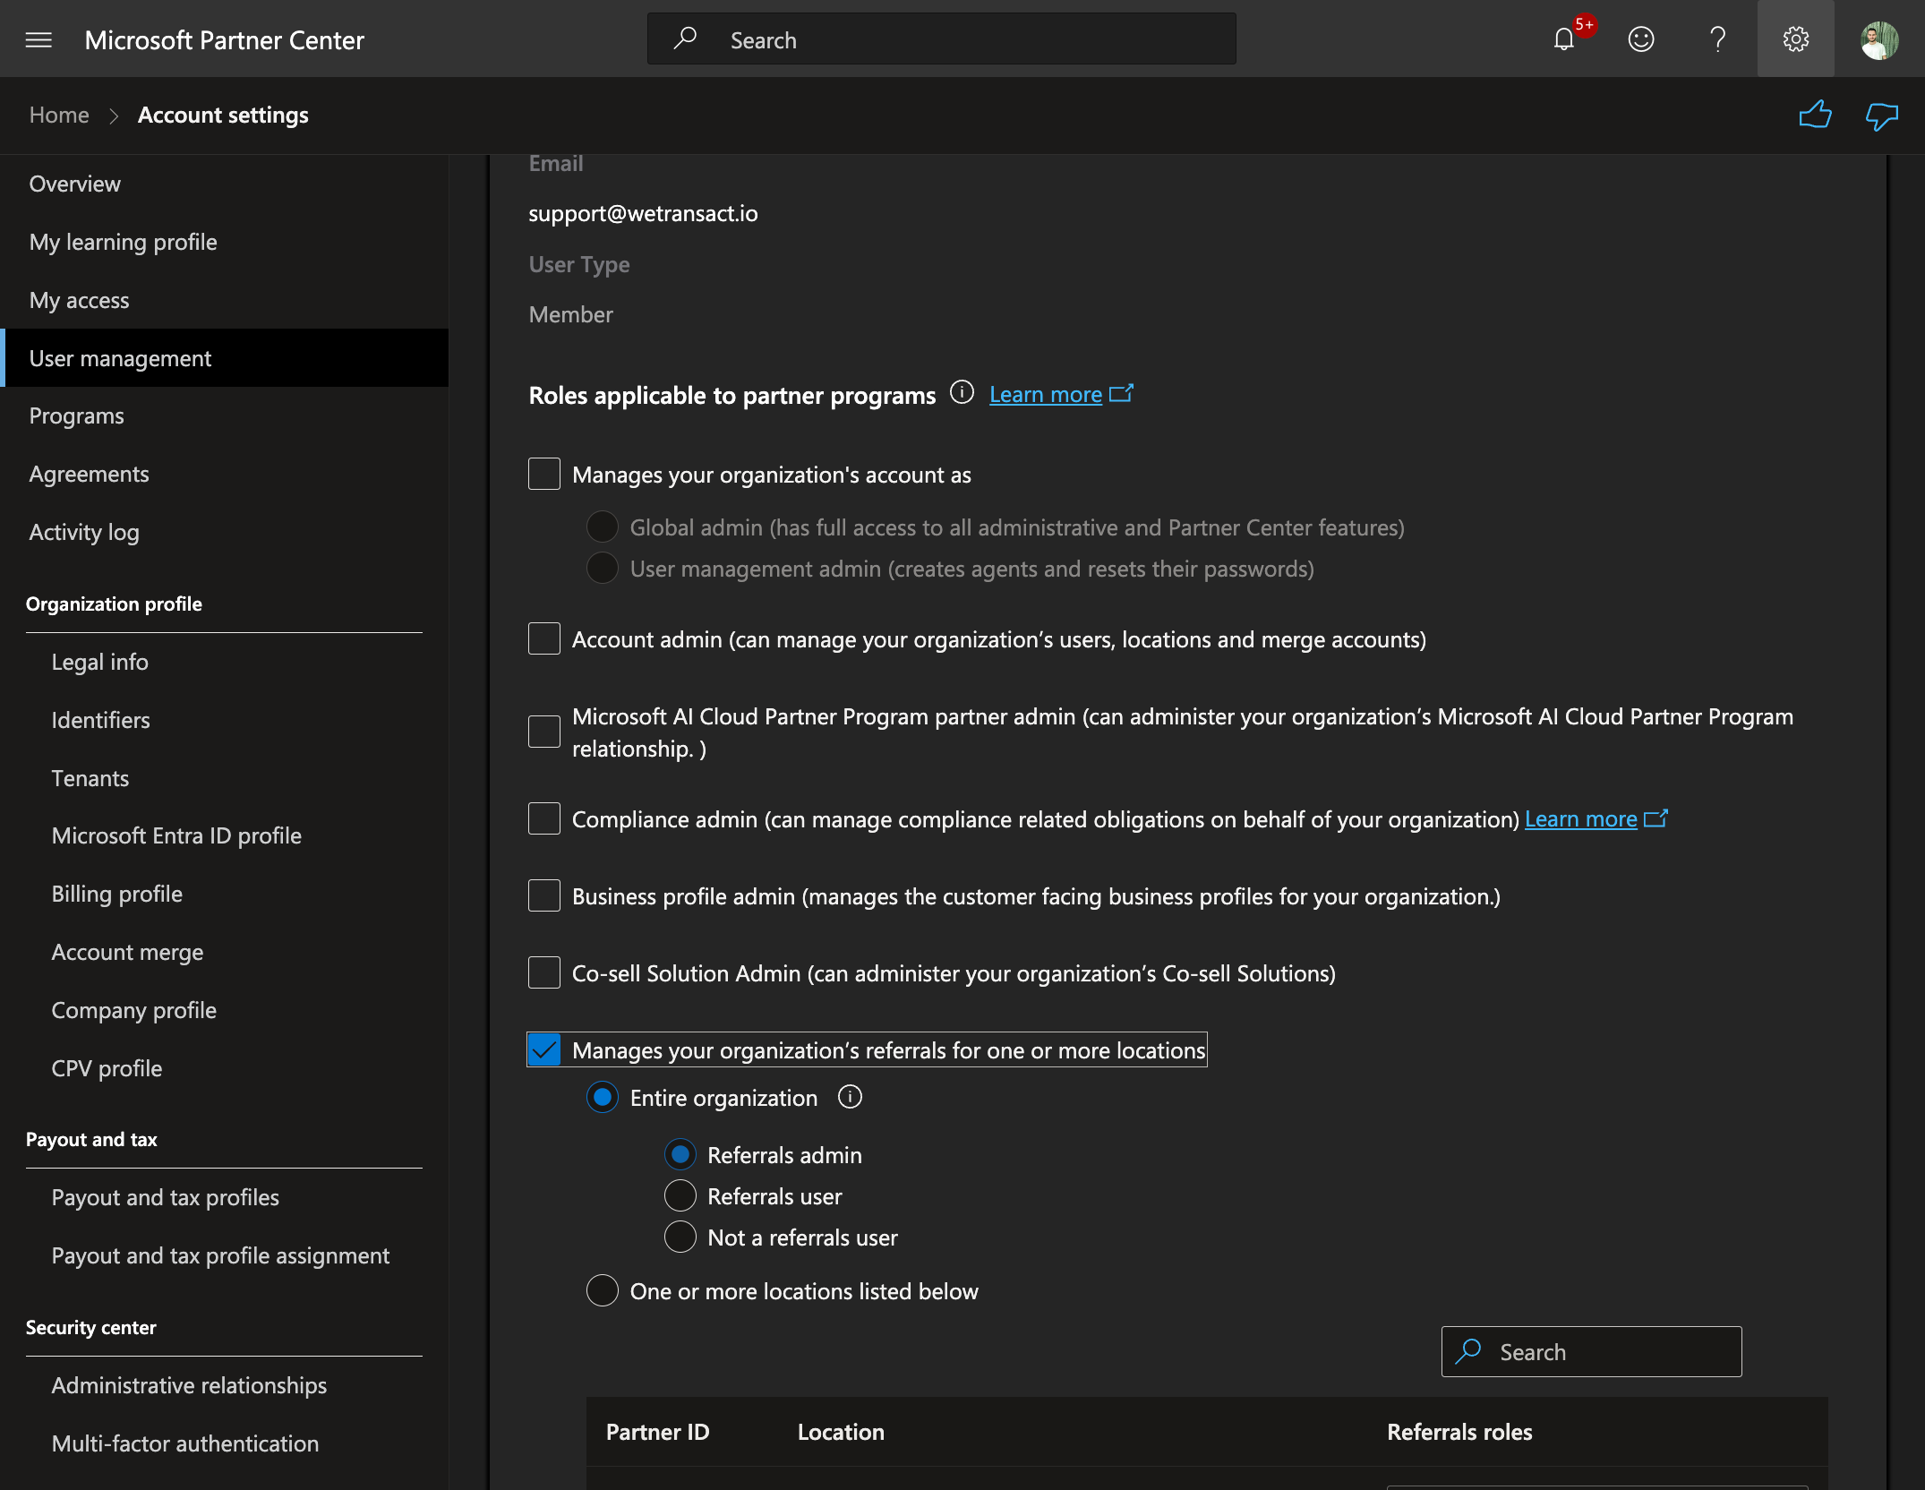Viewport: 1925px width, 1490px height.
Task: Check the Business profile admin checkbox
Action: tap(544, 895)
